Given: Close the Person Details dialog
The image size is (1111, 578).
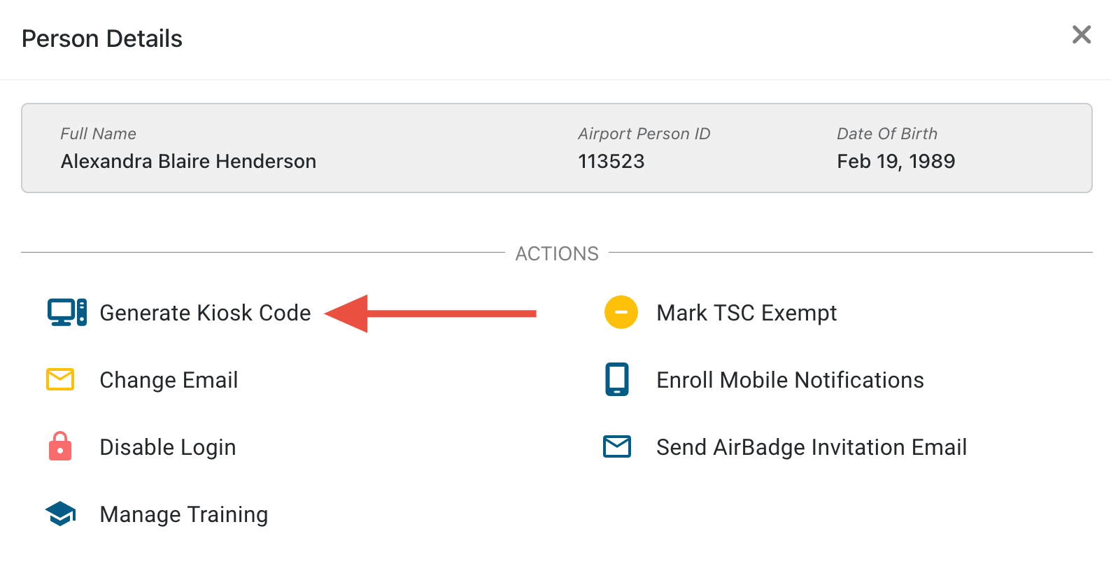Looking at the screenshot, I should 1082,34.
